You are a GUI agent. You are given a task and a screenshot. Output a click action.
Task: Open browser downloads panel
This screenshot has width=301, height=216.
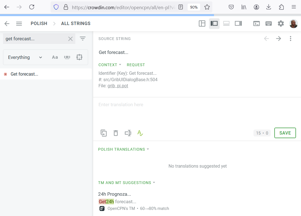pos(268,7)
